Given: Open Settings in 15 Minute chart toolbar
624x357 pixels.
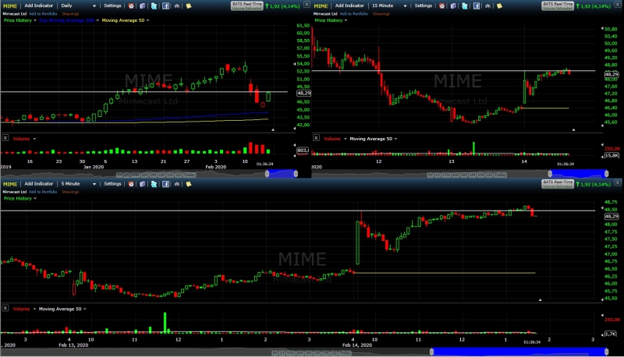Looking at the screenshot, I should coord(424,5).
